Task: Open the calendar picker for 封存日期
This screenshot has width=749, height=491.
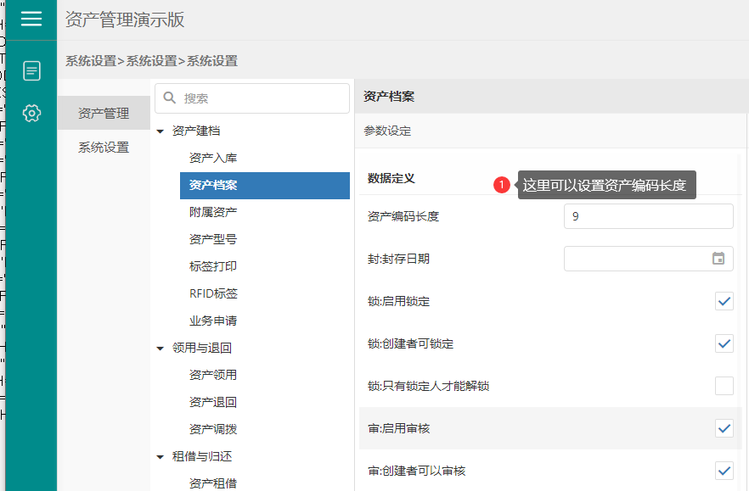Action: [718, 259]
